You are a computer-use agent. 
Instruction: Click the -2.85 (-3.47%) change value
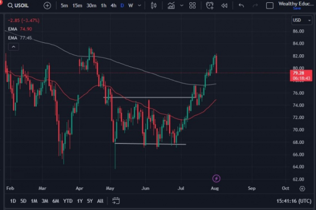point(24,20)
